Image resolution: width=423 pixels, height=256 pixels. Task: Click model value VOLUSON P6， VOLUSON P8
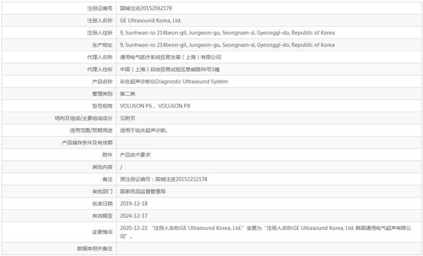155,106
